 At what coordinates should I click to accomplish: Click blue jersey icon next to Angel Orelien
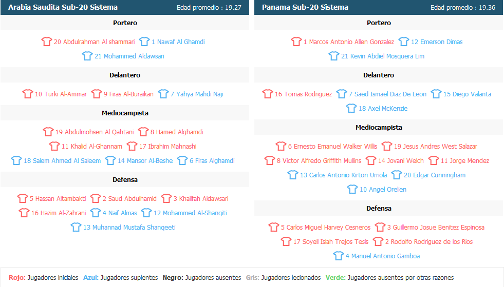[352, 189]
